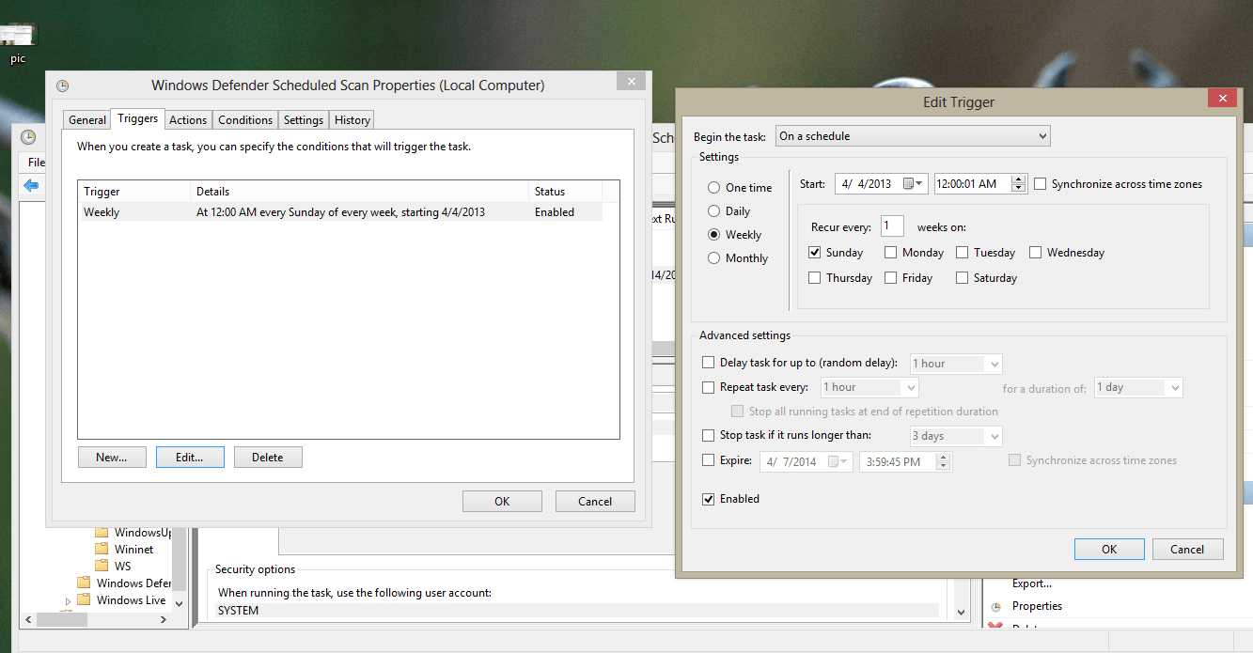Image resolution: width=1253 pixels, height=653 pixels.
Task: Click the WindowsUp folder icon in tree
Action: pos(102,533)
